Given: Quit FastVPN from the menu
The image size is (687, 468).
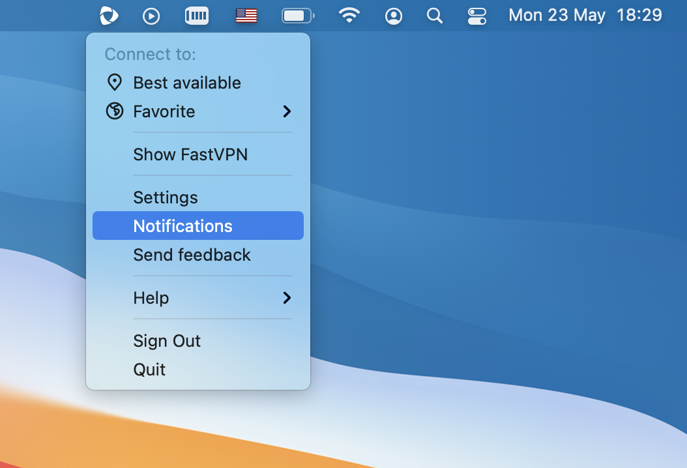Looking at the screenshot, I should coord(198,370).
